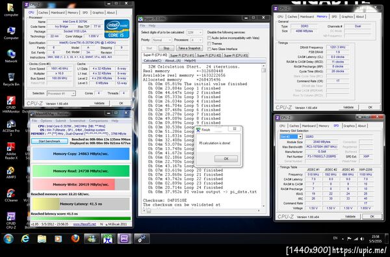This screenshot has width=390, height=257.
Task: Click the Super PI log horizontal scrollbar
Action: click(201, 211)
